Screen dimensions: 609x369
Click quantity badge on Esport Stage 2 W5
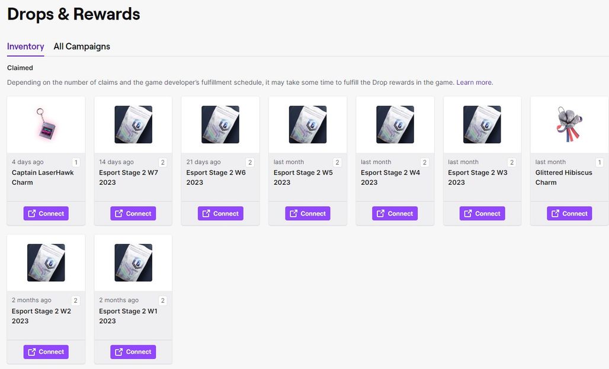338,162
